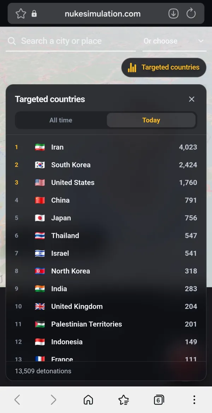
Task: Tap the search magnifier icon
Action: tap(12, 41)
